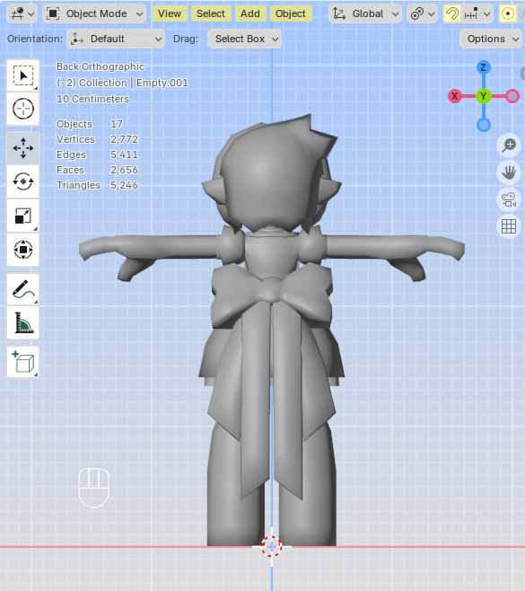525x591 pixels.
Task: Select the Rotate tool
Action: click(x=23, y=181)
